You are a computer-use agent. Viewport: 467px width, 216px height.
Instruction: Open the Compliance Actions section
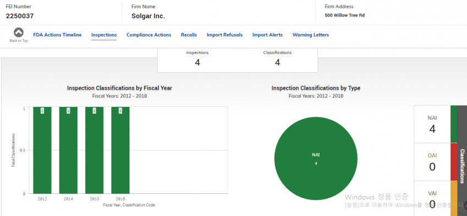(x=149, y=35)
